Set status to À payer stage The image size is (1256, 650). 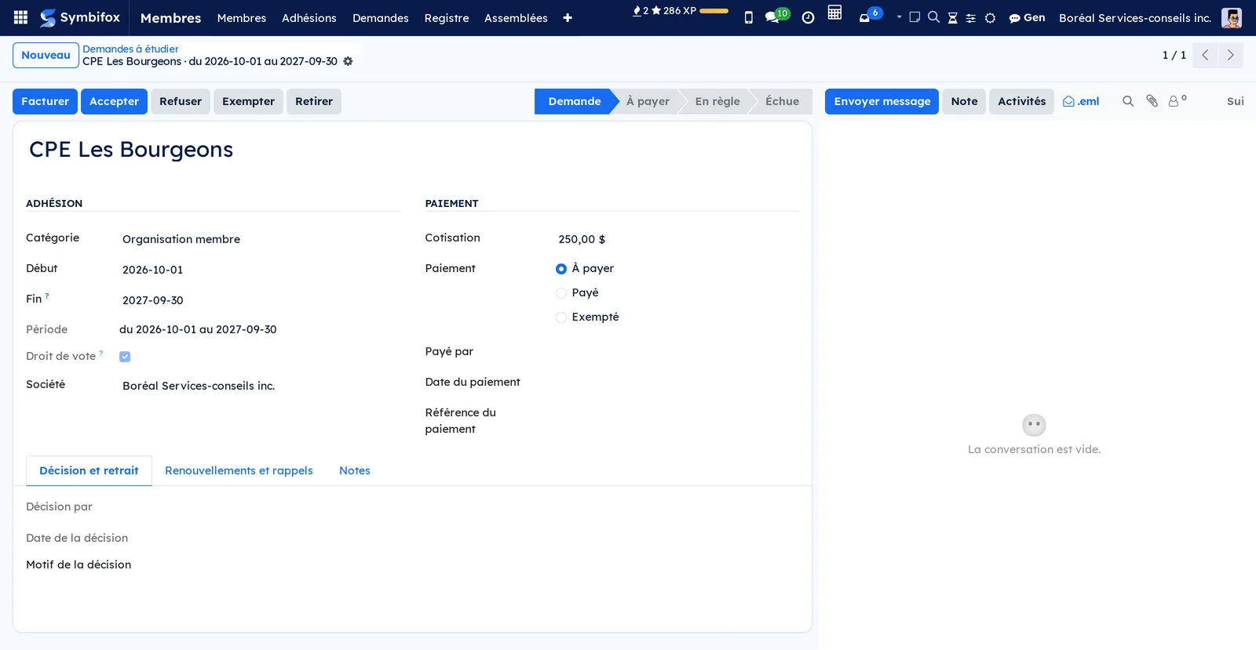pos(648,101)
